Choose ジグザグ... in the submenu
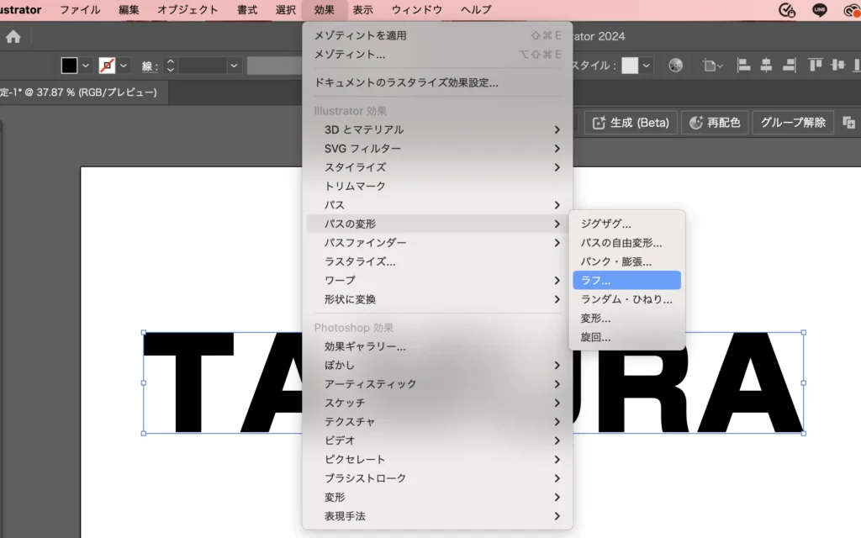Screen dimensions: 861x538 point(626,224)
